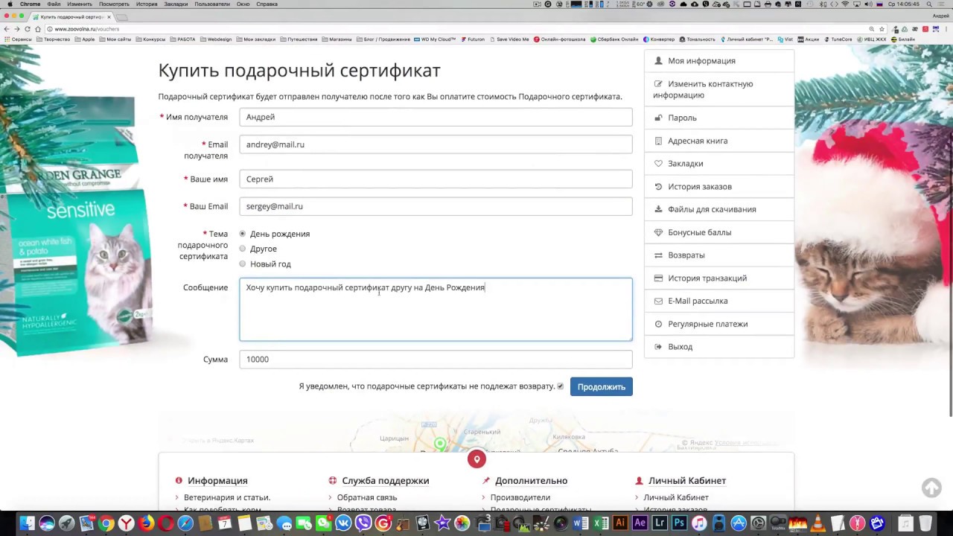Click the scroll-to-top arrow icon

point(931,488)
